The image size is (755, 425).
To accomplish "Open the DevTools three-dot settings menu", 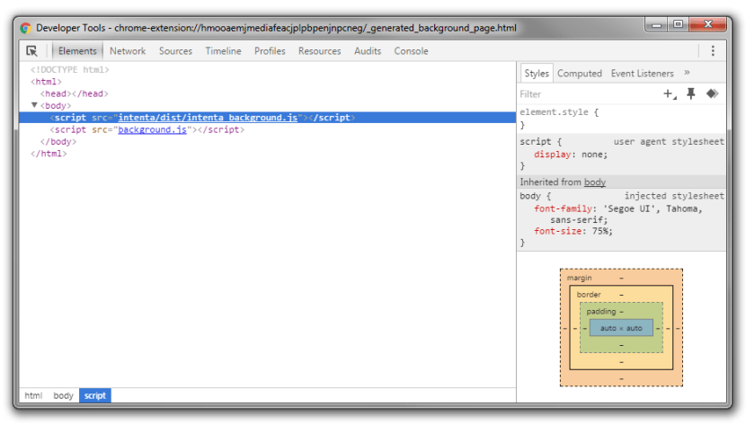I will [713, 51].
